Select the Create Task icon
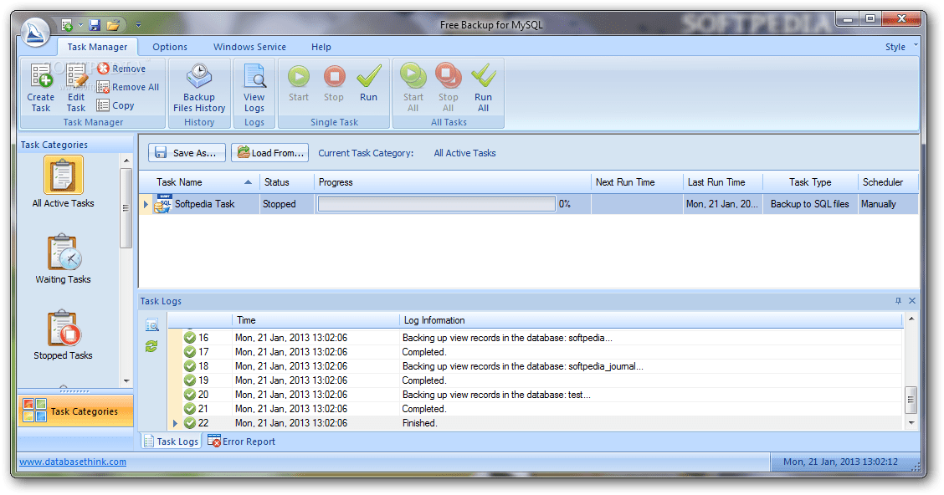 (x=40, y=88)
